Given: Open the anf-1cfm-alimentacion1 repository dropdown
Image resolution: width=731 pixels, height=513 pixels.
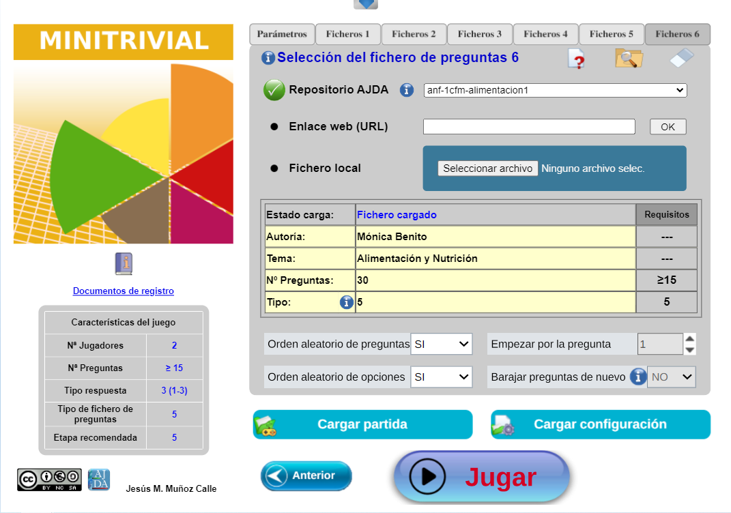Looking at the screenshot, I should (x=555, y=90).
